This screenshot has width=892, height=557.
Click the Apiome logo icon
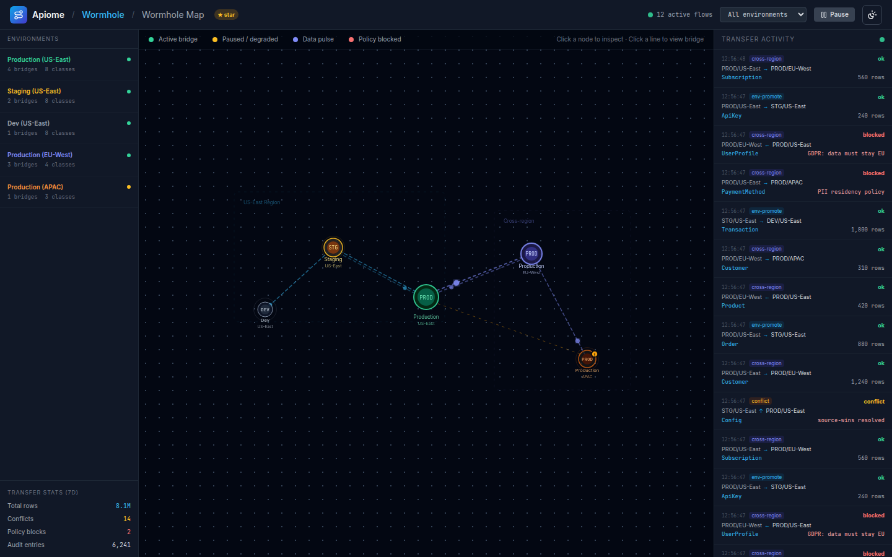19,15
